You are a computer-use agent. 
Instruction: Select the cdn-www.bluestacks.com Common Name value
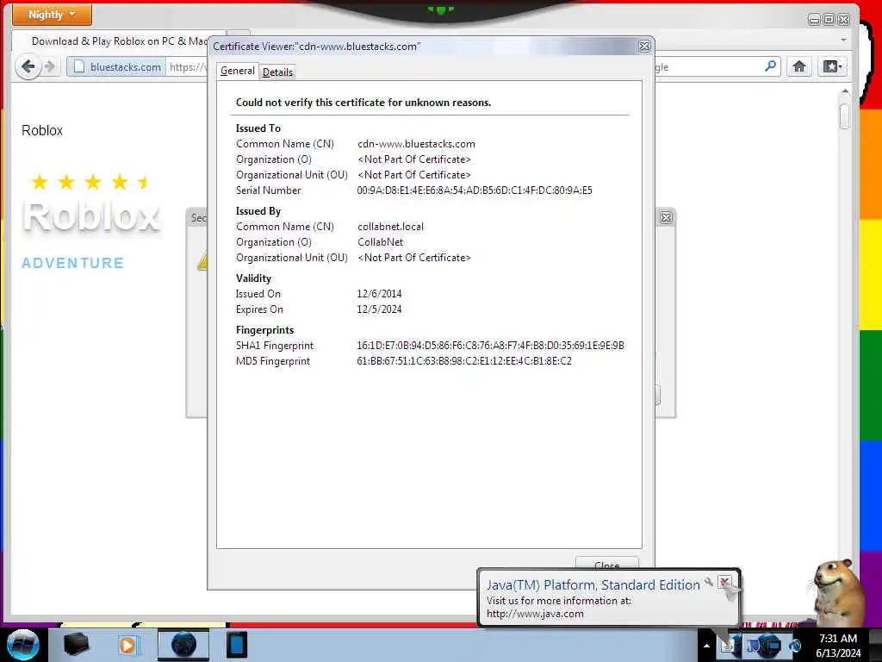416,144
